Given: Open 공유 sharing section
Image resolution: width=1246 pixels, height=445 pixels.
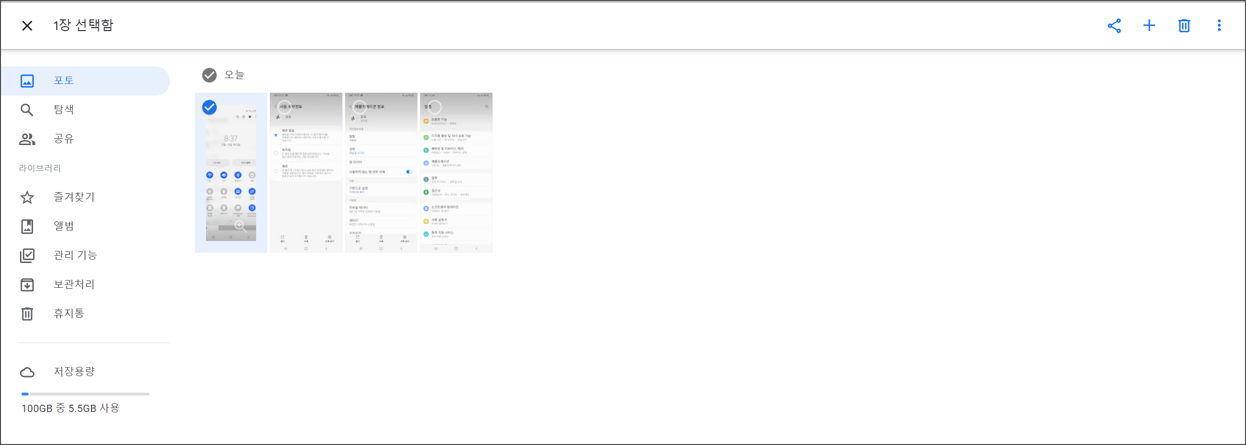Looking at the screenshot, I should point(86,139).
